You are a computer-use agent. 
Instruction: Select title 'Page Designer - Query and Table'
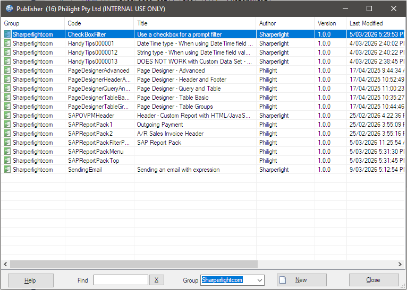179,89
